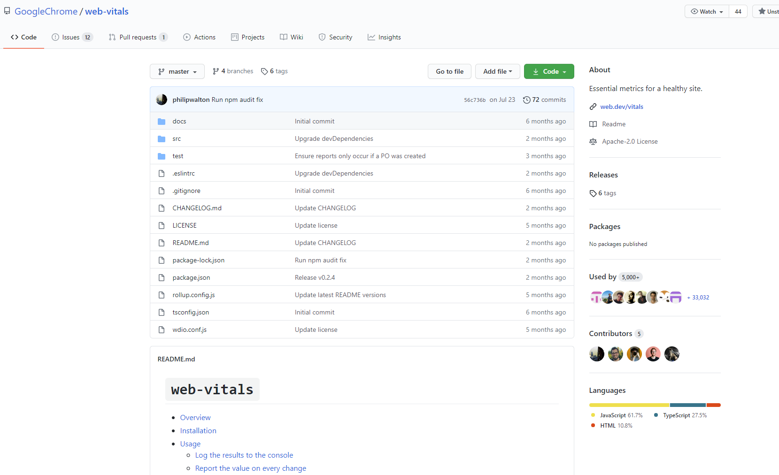Open the tsconfig.json file
This screenshot has height=475, width=779.
(x=191, y=312)
